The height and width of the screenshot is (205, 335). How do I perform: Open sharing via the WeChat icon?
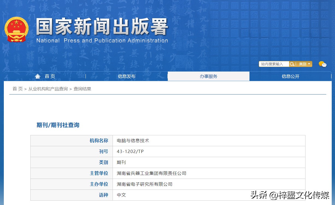(x=323, y=64)
